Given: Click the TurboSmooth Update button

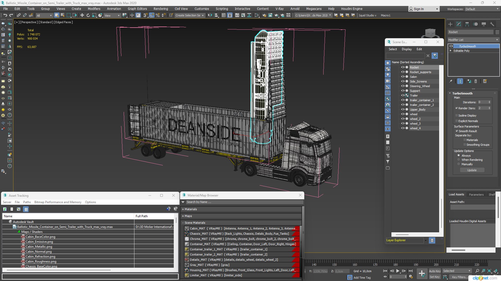Looking at the screenshot, I should pyautogui.click(x=472, y=170).
